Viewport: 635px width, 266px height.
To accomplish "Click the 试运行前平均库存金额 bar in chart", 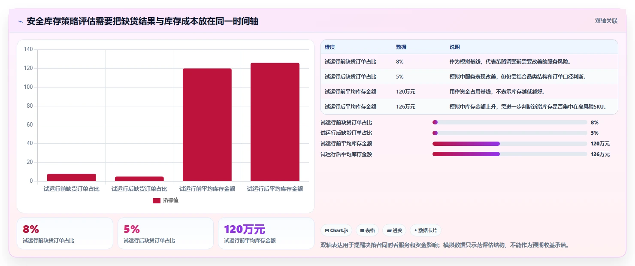I will [x=207, y=125].
